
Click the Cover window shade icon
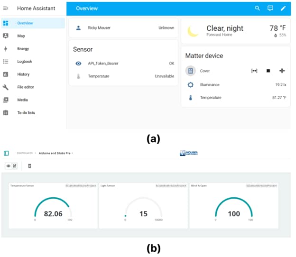pos(191,71)
